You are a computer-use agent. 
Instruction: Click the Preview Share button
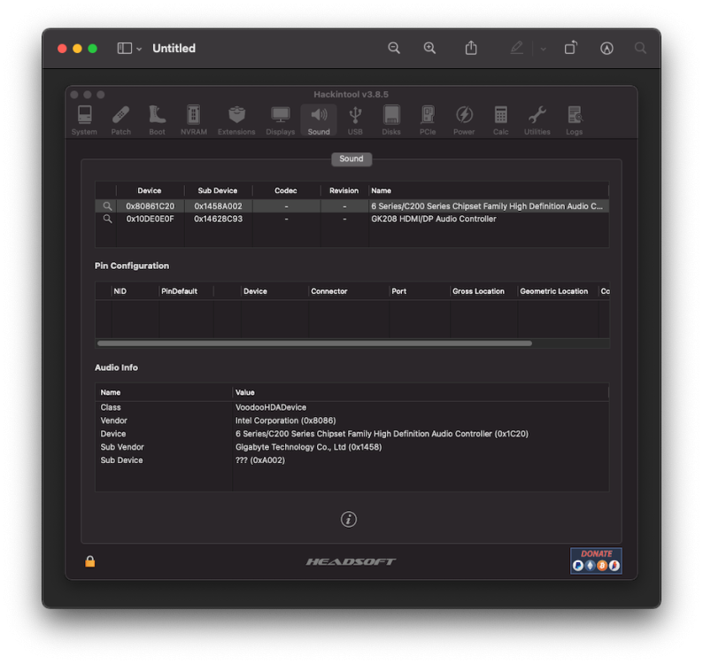coord(471,48)
